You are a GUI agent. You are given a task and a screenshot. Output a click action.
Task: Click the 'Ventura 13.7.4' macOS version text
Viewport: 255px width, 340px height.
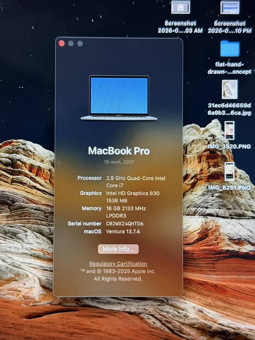(x=123, y=231)
